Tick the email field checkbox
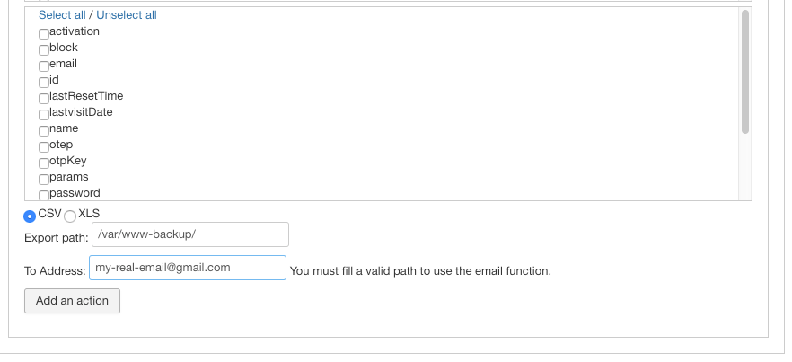 44,66
